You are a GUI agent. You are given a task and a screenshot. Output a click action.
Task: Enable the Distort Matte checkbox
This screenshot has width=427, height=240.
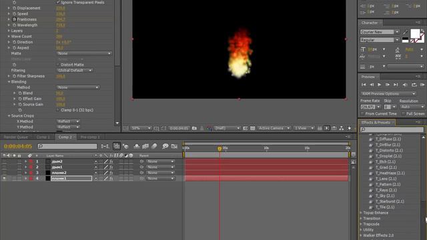tap(58, 65)
